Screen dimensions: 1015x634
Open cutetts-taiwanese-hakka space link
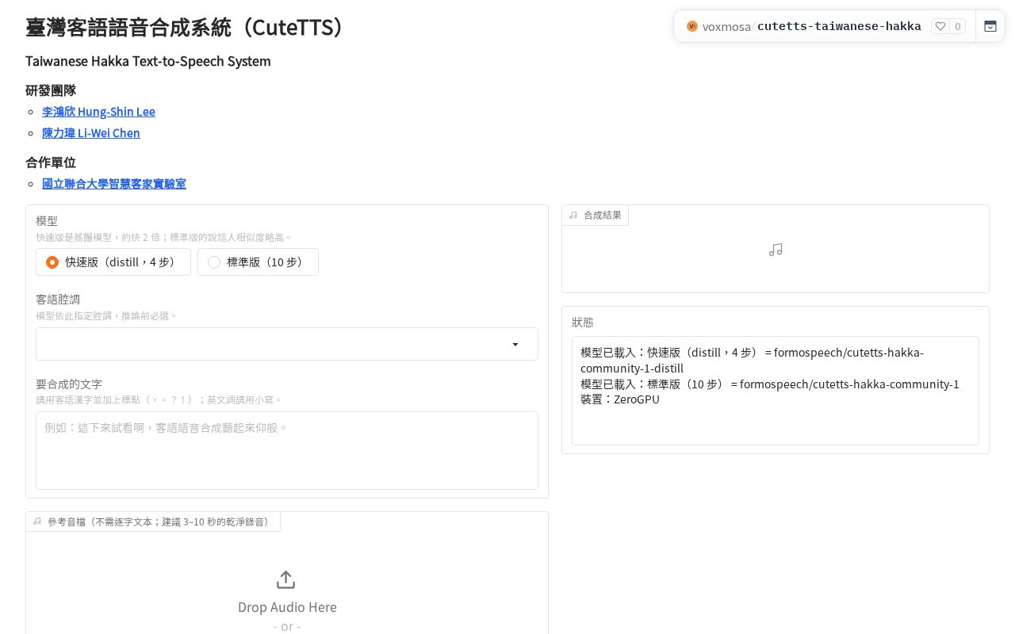(839, 26)
